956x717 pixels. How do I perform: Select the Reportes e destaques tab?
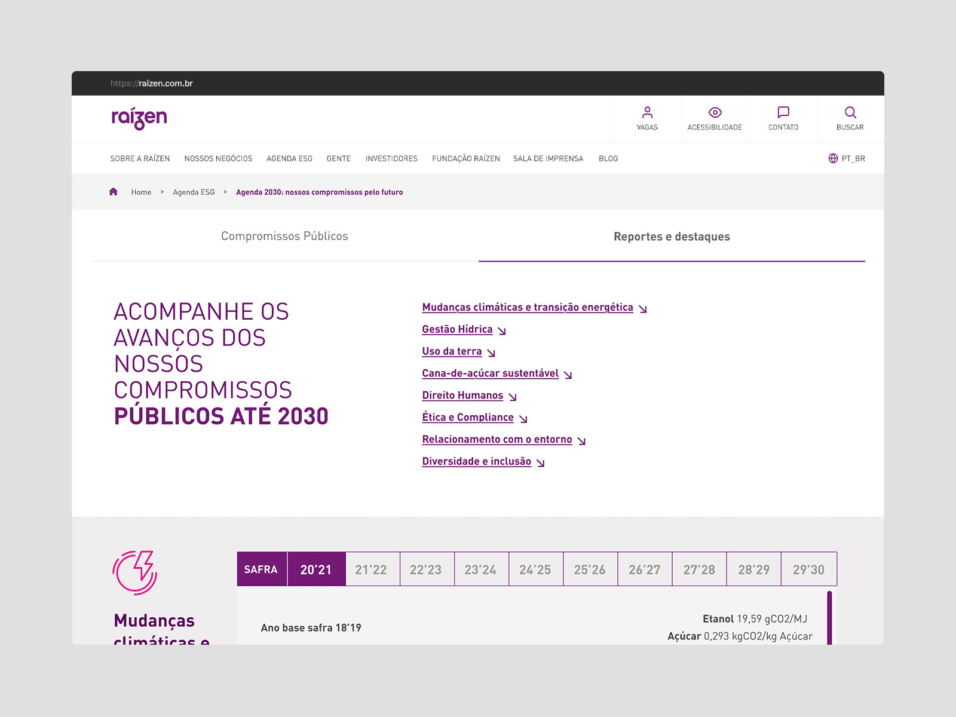672,237
